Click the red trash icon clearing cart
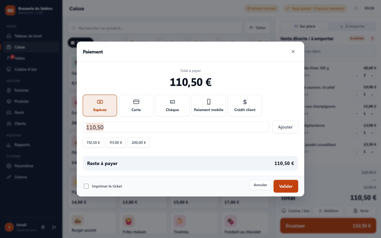This screenshot has width=381, height=238. (x=372, y=39)
